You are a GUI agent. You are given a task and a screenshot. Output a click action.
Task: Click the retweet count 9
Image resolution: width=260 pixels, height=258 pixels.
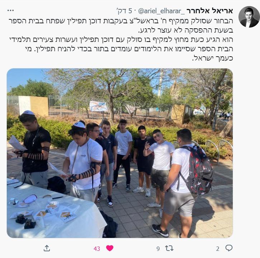(158, 249)
